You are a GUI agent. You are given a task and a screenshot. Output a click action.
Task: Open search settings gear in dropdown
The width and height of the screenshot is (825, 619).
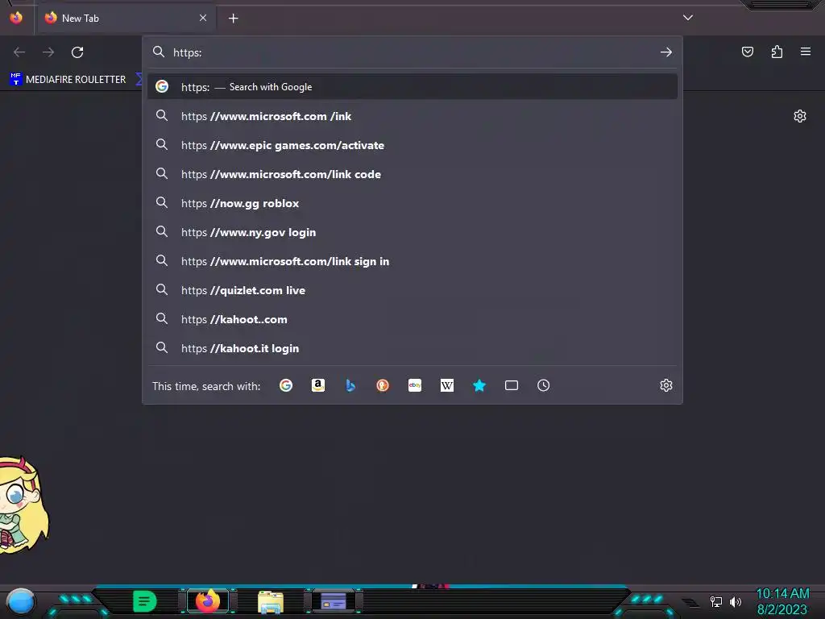click(666, 385)
